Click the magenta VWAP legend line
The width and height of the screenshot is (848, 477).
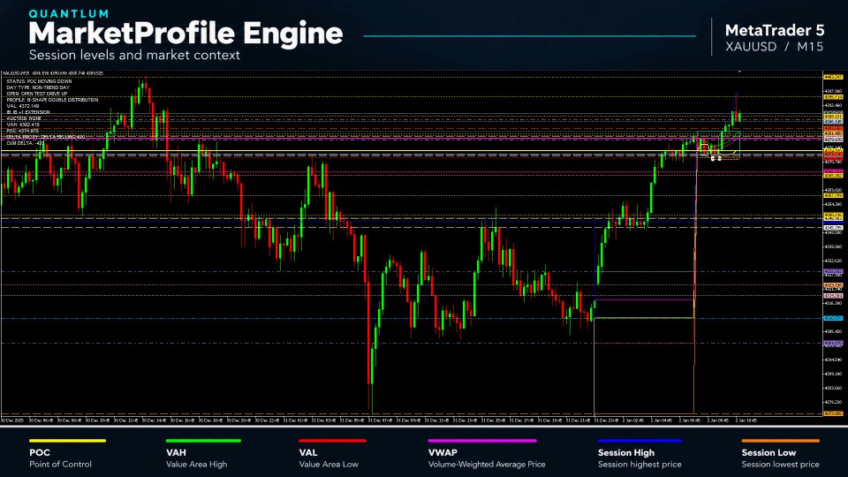(482, 441)
